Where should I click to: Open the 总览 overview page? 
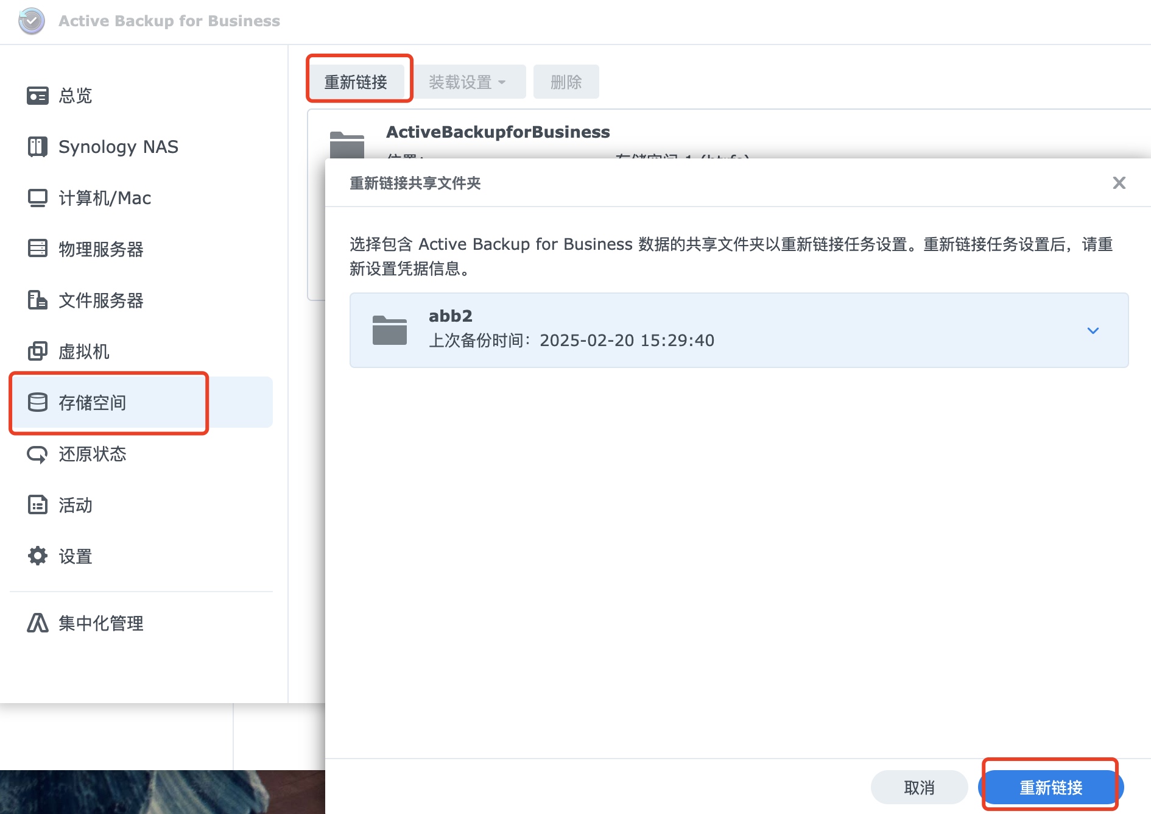coord(141,96)
